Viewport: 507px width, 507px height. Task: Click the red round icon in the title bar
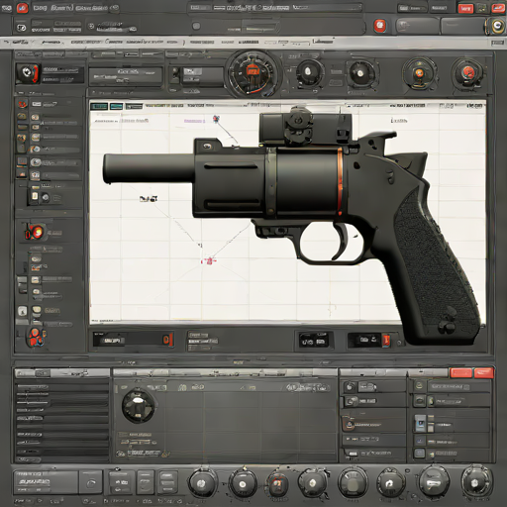(23, 8)
